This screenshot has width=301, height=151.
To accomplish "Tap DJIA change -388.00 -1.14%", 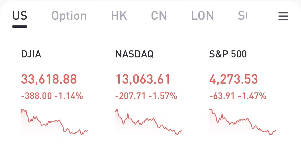I will coord(52,96).
